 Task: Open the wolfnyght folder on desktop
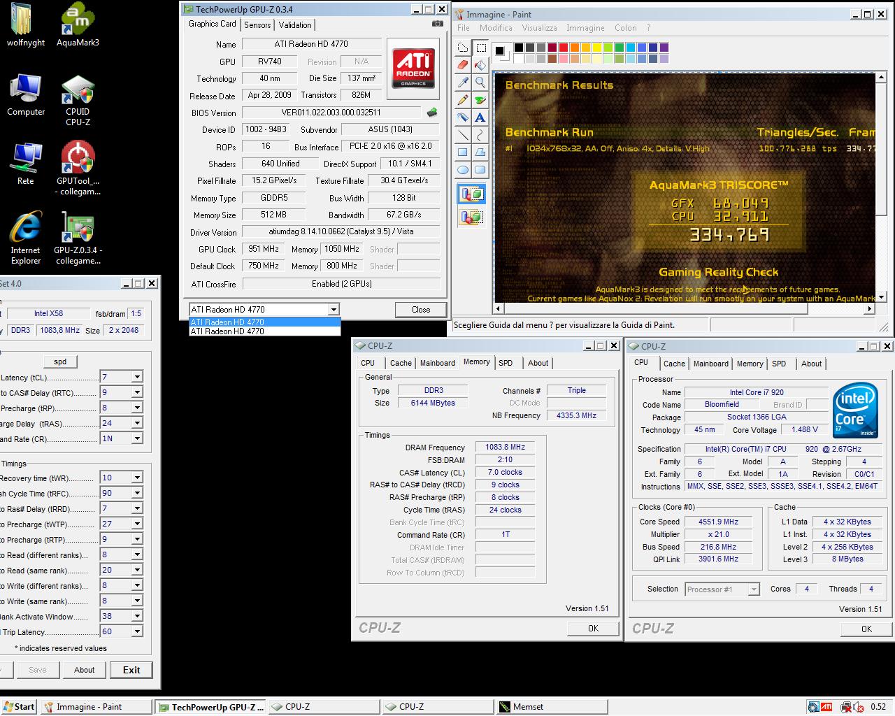(26, 25)
